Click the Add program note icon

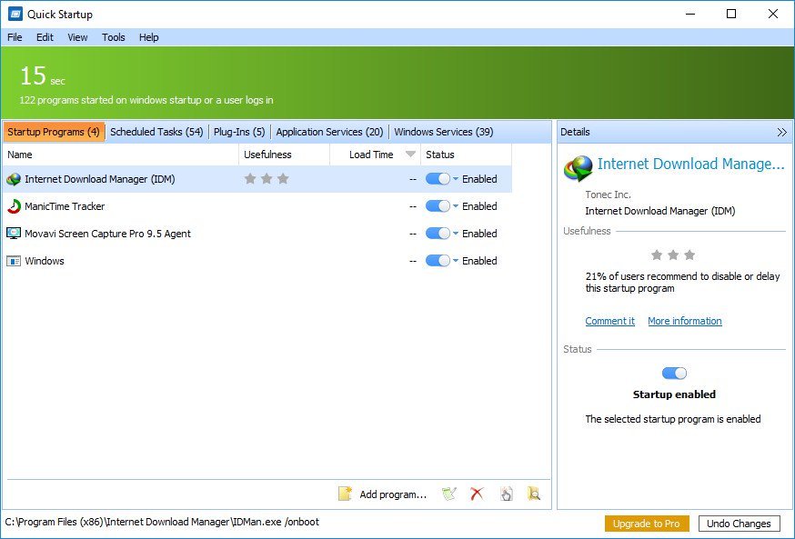(x=346, y=494)
